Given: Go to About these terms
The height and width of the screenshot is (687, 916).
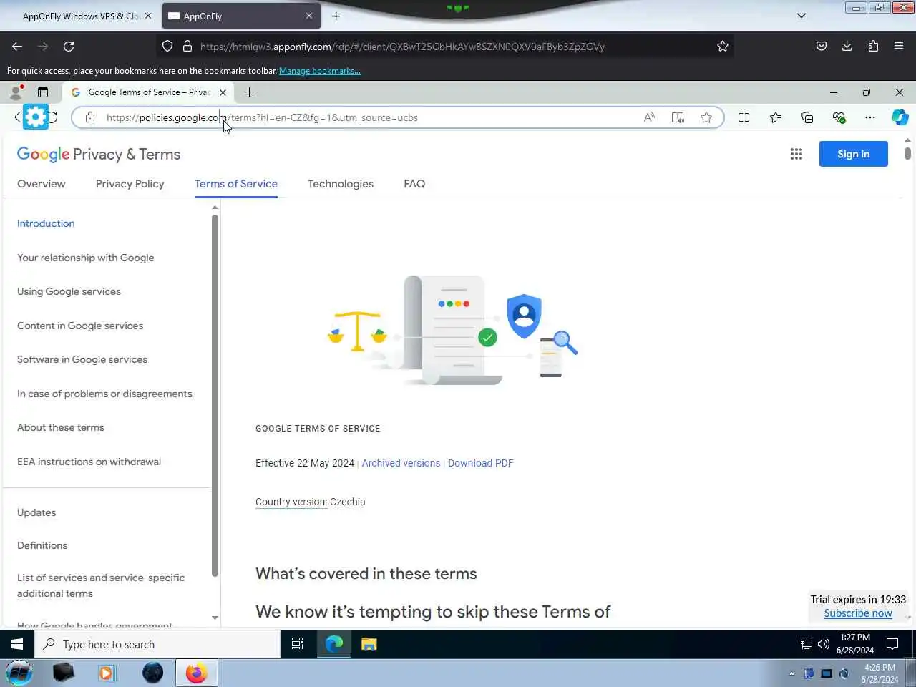Looking at the screenshot, I should coord(61,427).
